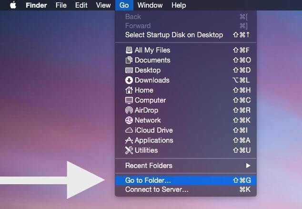Screen dimensions: 302x209
Task: Click the Applications icon
Action: point(129,140)
